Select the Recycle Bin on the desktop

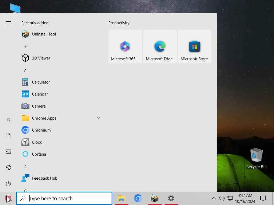(256, 159)
